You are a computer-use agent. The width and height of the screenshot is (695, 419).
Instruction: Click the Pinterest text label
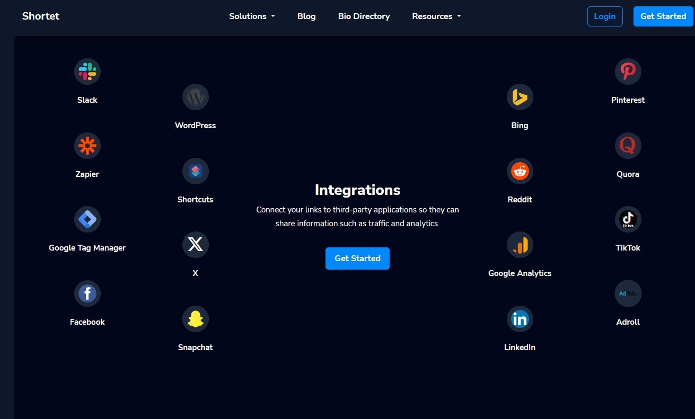[x=628, y=100]
